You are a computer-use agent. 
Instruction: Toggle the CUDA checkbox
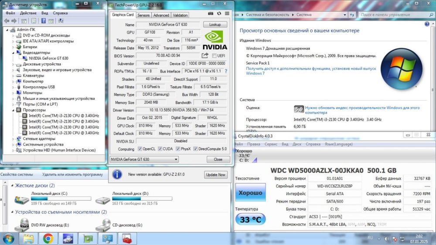(160, 149)
